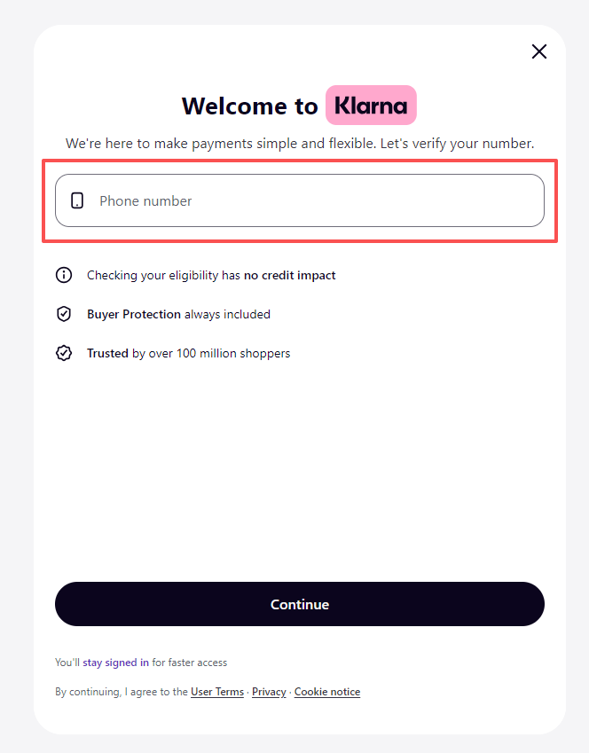Click the pink Klarna logo badge

point(371,106)
